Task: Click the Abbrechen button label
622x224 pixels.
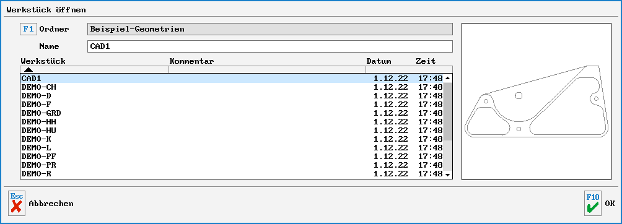Action: click(x=51, y=204)
